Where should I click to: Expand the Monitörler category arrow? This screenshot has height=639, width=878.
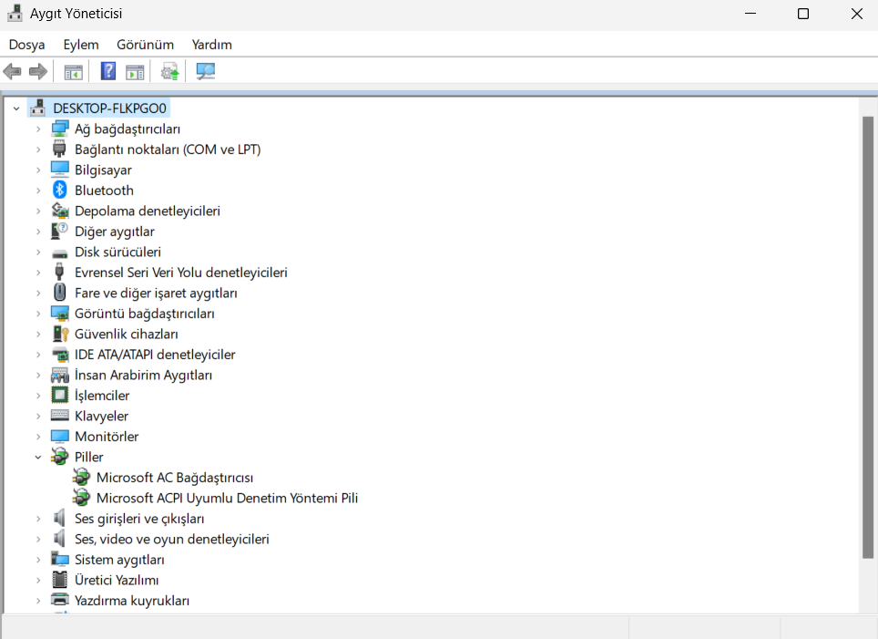(x=38, y=437)
